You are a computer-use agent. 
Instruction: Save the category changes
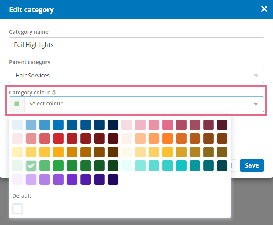pos(252,165)
